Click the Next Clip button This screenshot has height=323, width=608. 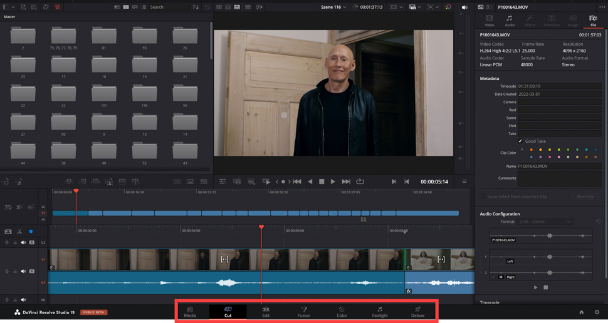(x=585, y=197)
